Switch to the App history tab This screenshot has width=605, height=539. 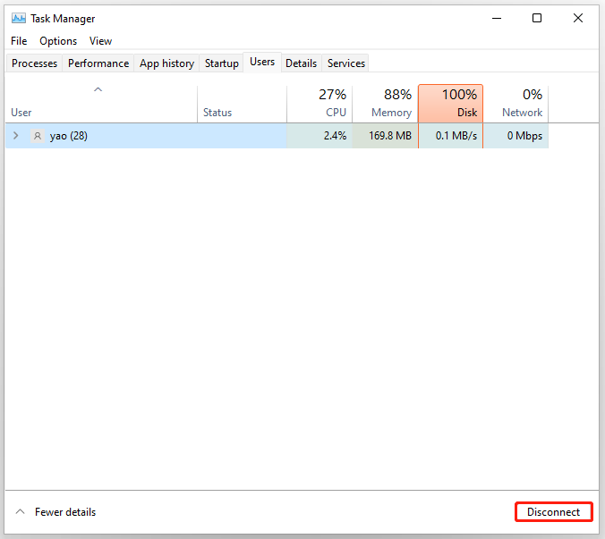166,63
